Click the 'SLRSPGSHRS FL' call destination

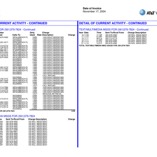pos(20,51)
